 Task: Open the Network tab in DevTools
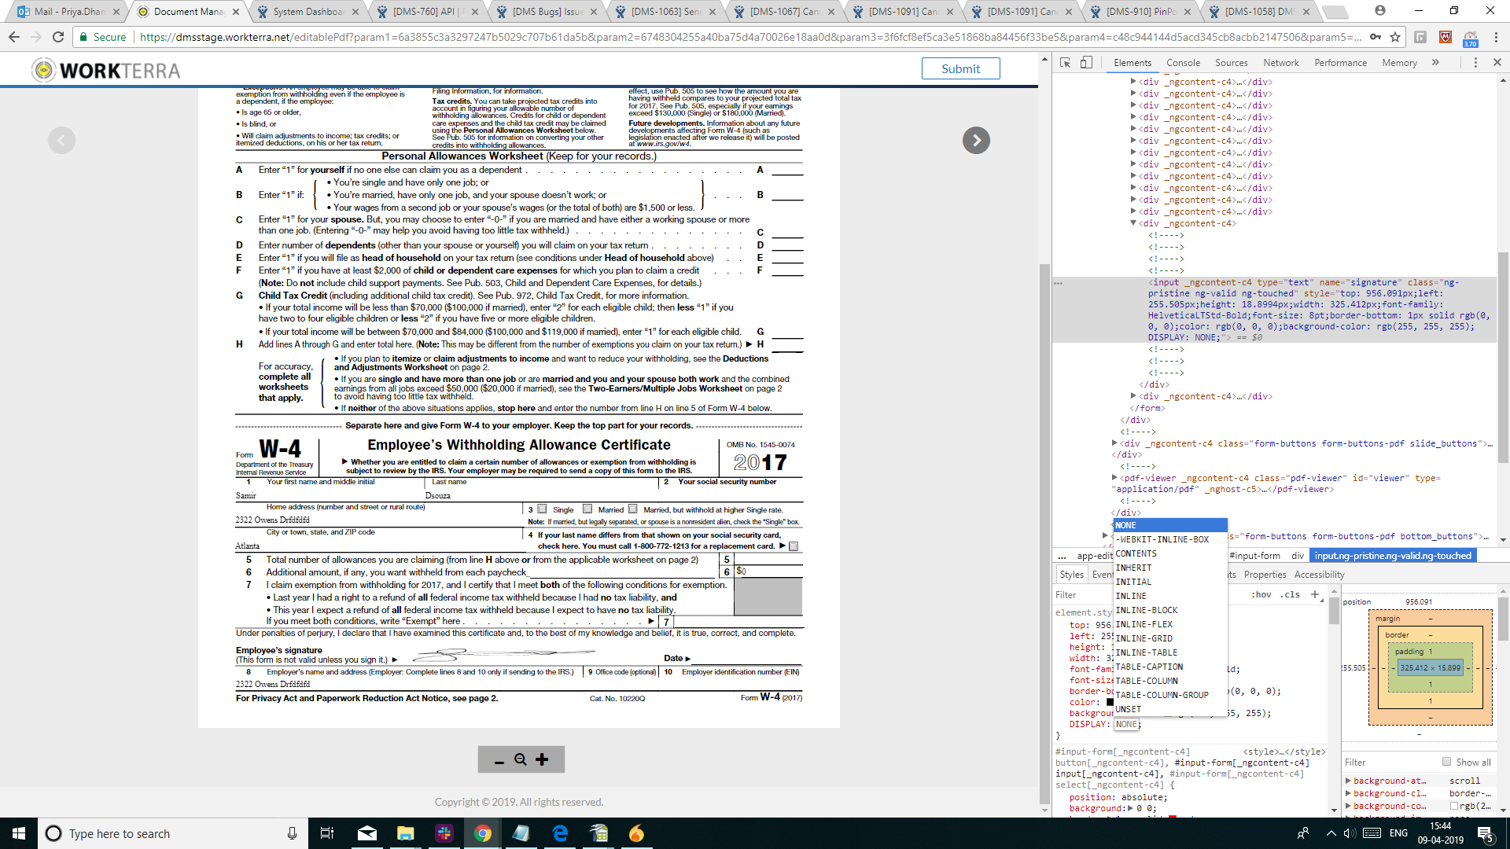pyautogui.click(x=1280, y=63)
